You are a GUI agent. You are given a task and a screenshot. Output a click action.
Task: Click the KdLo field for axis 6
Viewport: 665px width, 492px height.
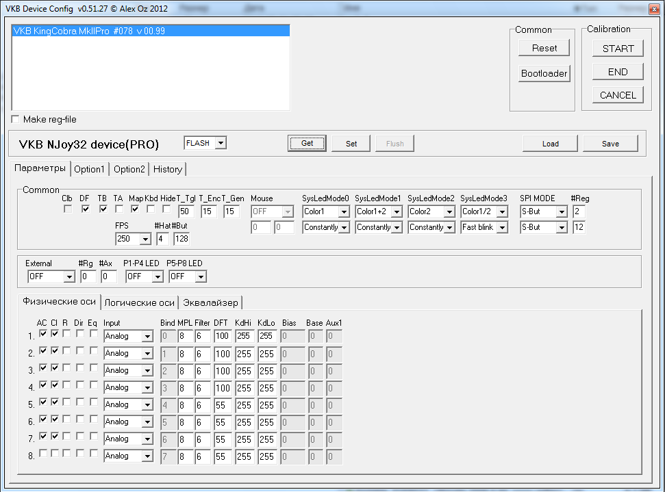pyautogui.click(x=267, y=422)
